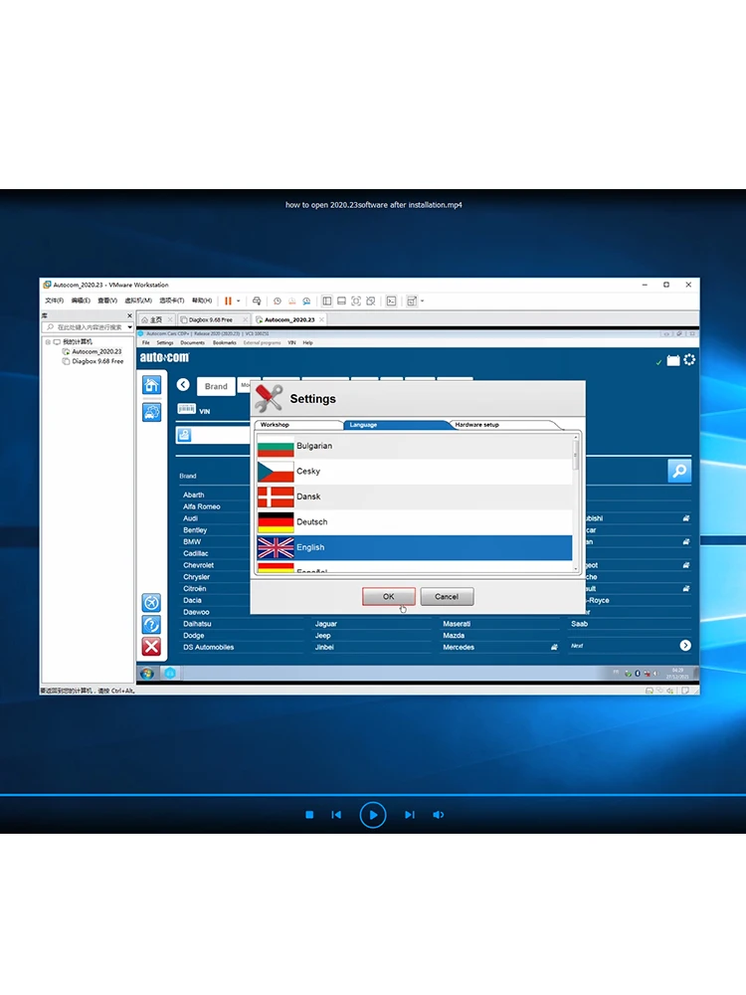Click the stop button in video player

309,815
